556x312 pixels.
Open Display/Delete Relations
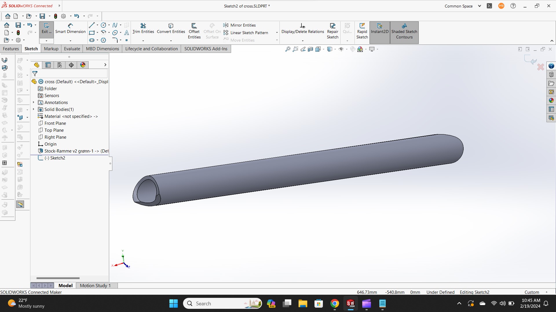303,29
